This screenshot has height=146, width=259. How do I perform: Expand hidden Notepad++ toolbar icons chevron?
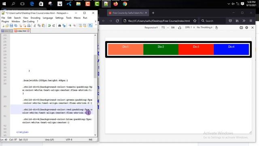pos(96,25)
